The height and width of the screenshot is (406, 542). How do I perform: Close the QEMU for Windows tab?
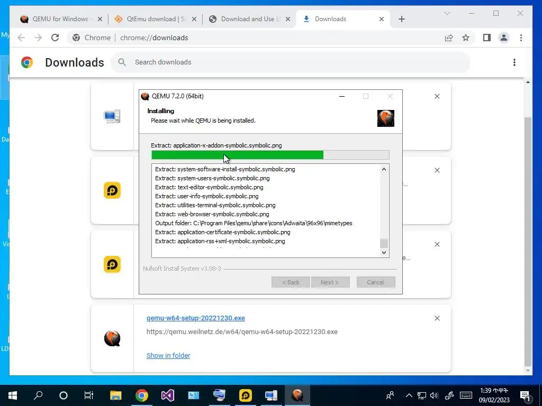[100, 19]
